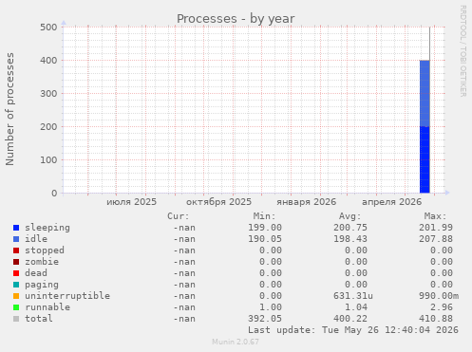Viewport: 472px width, 352px height.
Task: Click runnable average value 1.04
Action: pos(356,307)
